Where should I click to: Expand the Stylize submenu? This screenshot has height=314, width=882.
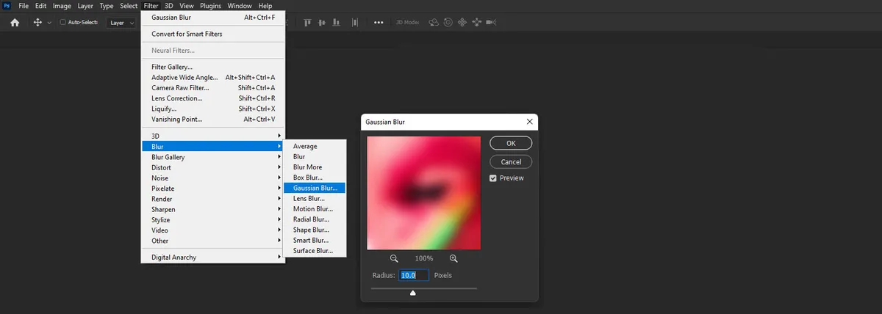pos(213,220)
